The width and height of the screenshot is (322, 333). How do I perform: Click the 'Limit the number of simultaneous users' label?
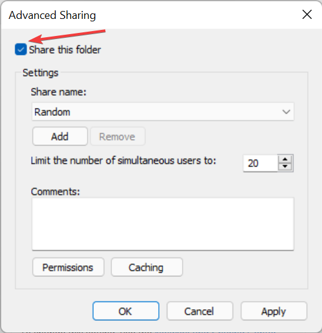pyautogui.click(x=124, y=160)
